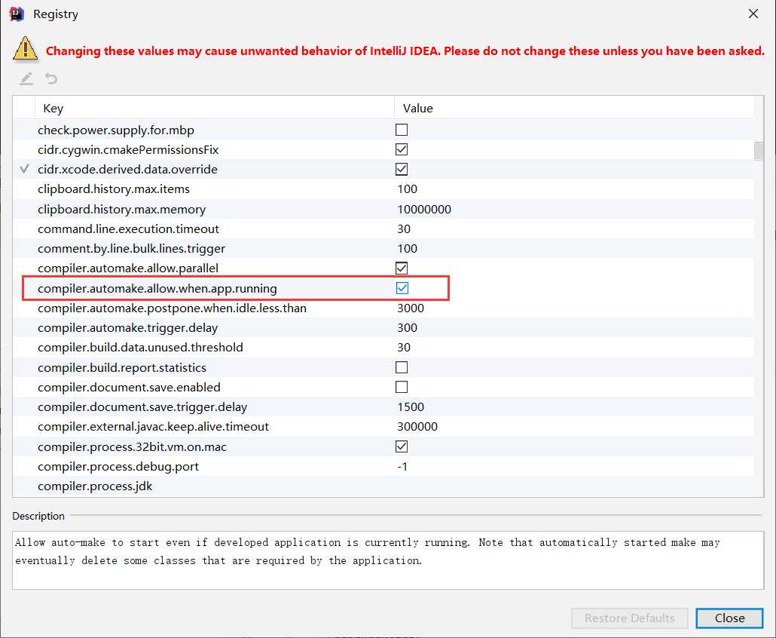Click the modified checkmark beside cidr.xcode.derived.data.override

click(24, 169)
